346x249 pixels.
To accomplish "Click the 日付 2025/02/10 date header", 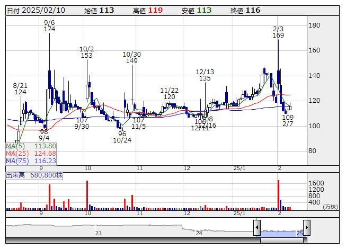I will pyautogui.click(x=37, y=10).
